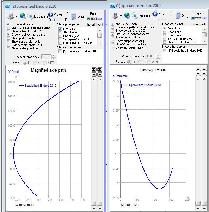The image size is (209, 212).
Task: Click the (2) Specialized Enduro 2010 title icon
Action: (8, 6)
